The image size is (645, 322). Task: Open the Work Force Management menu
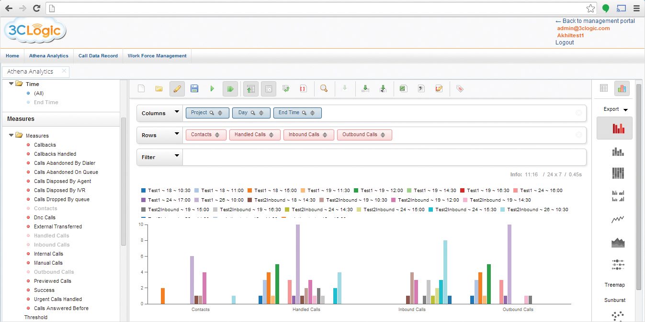tap(157, 56)
